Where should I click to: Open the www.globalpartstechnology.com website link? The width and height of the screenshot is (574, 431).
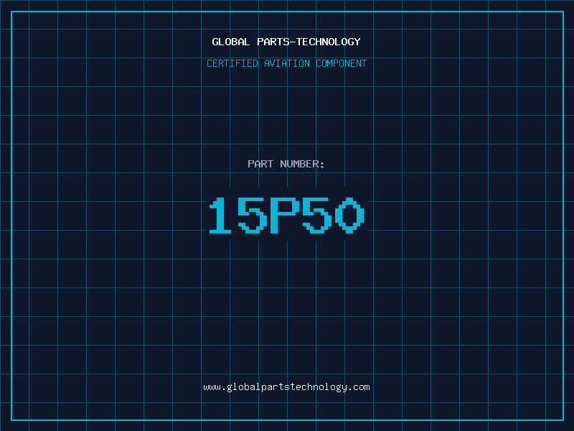[x=286, y=387]
